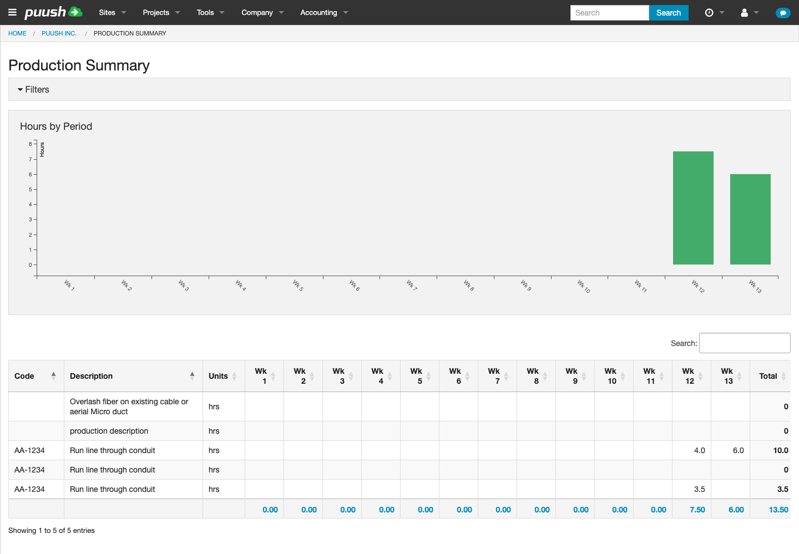The width and height of the screenshot is (799, 554).
Task: Open the Sites menu
Action: [x=113, y=12]
